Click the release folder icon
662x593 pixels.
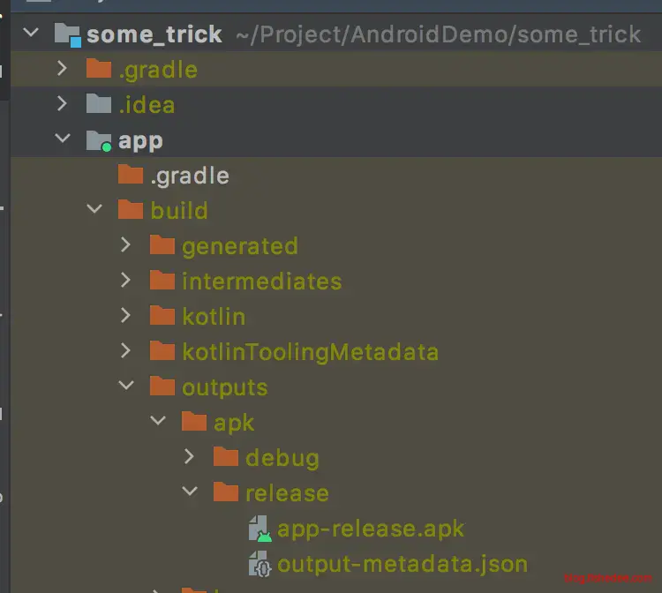tap(226, 493)
